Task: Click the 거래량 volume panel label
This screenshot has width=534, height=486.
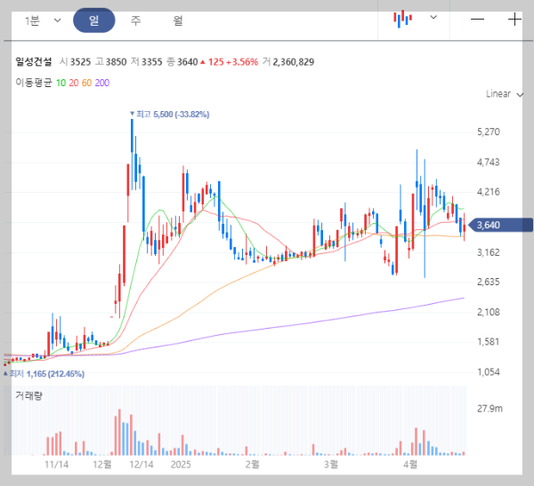Action: click(28, 395)
